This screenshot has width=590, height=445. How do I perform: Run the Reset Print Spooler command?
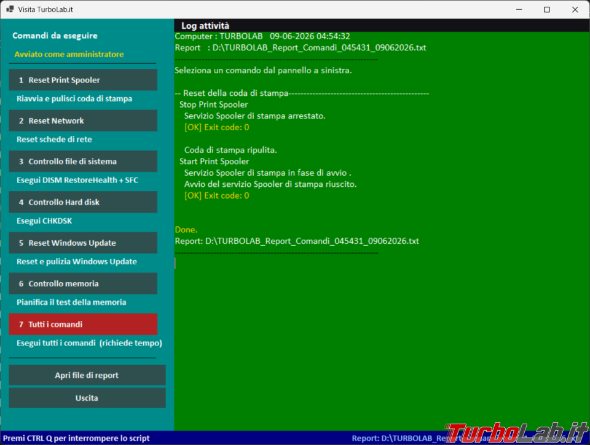pyautogui.click(x=83, y=80)
